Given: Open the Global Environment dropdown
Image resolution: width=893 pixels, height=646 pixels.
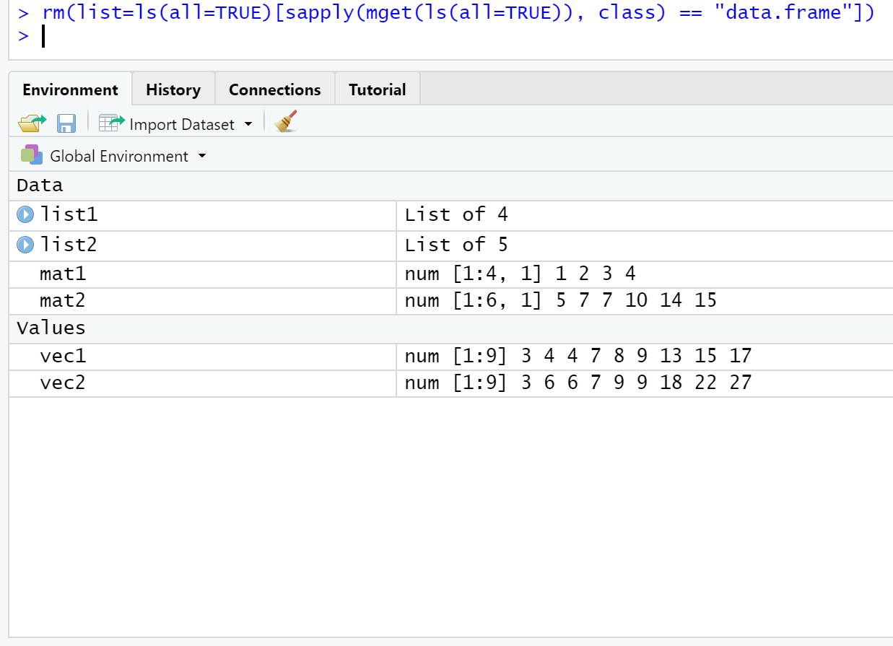Looking at the screenshot, I should coord(202,156).
